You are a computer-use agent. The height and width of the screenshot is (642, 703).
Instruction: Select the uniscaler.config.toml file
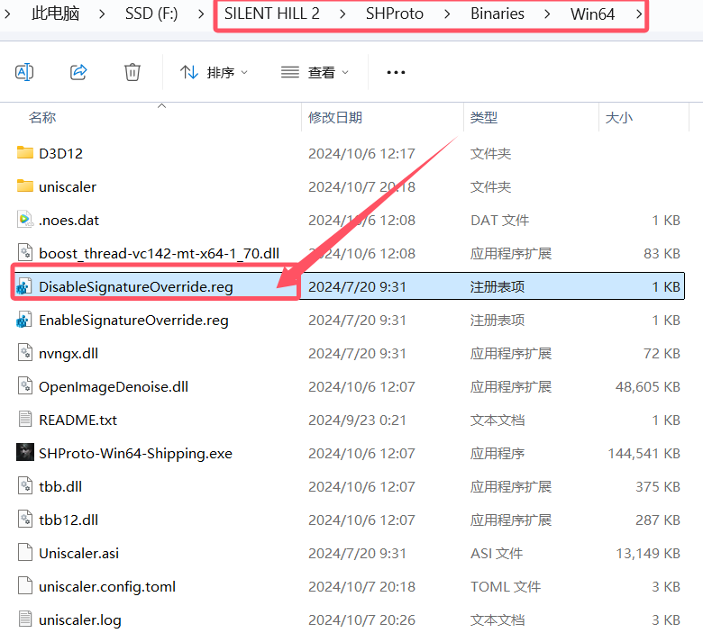click(x=106, y=586)
